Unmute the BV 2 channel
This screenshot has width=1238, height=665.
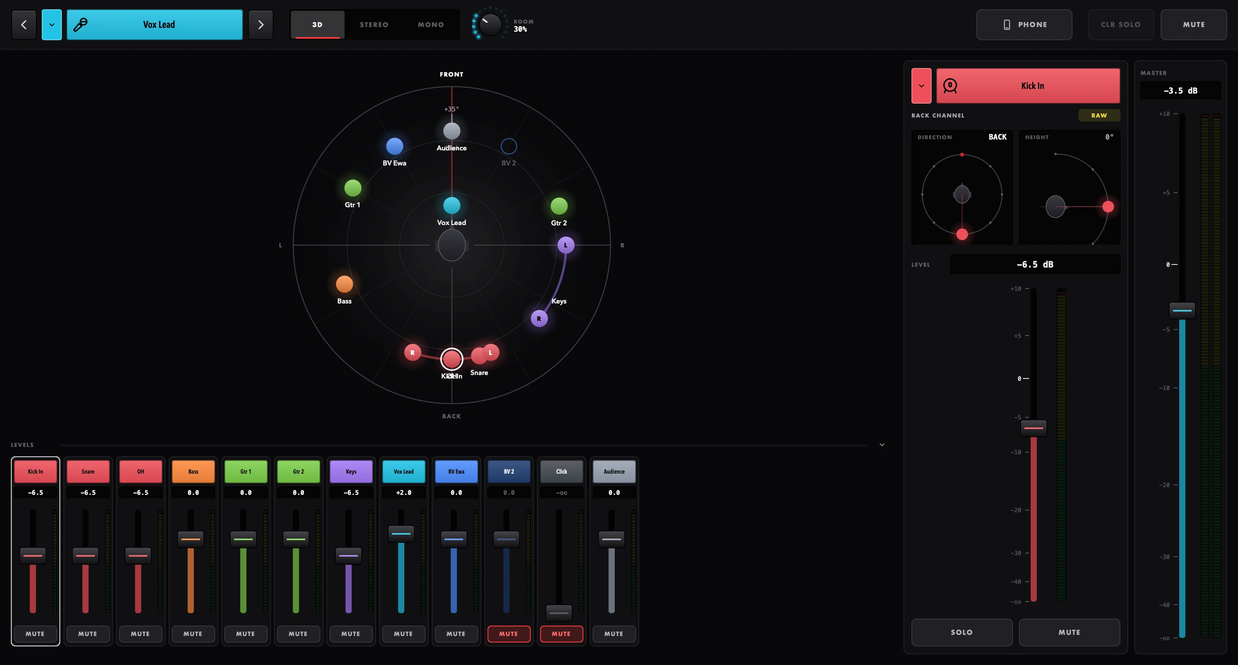(x=508, y=634)
